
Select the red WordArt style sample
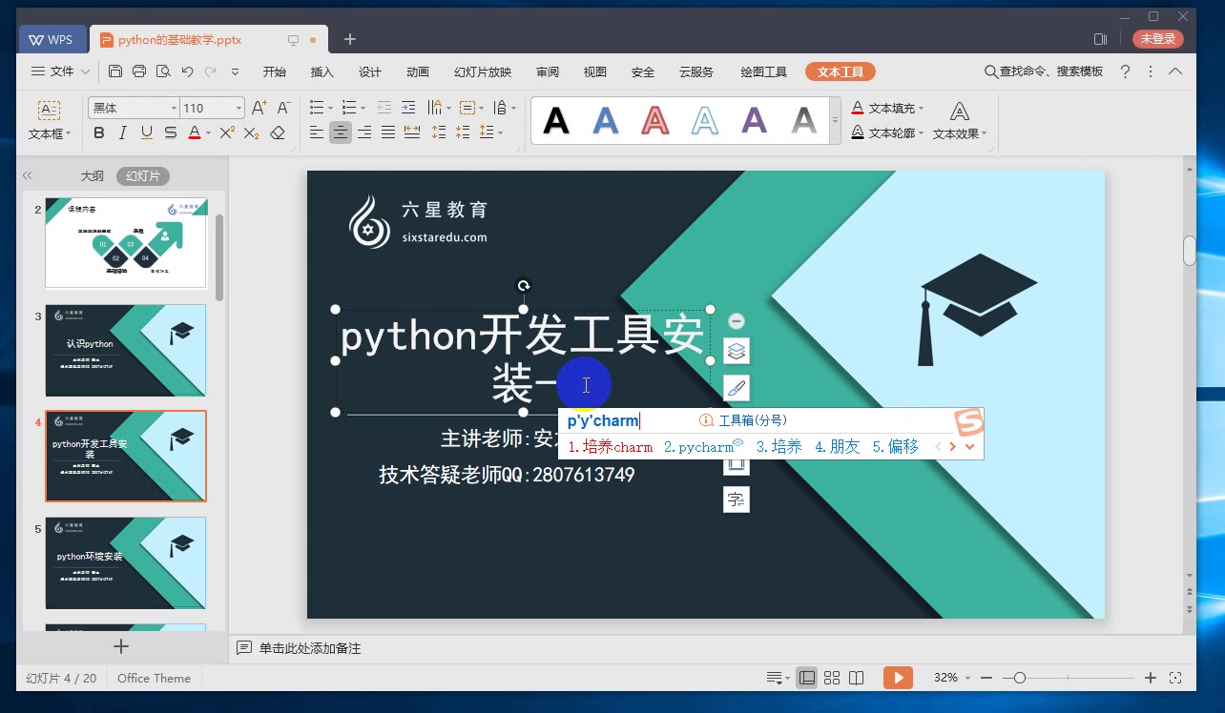(x=654, y=120)
